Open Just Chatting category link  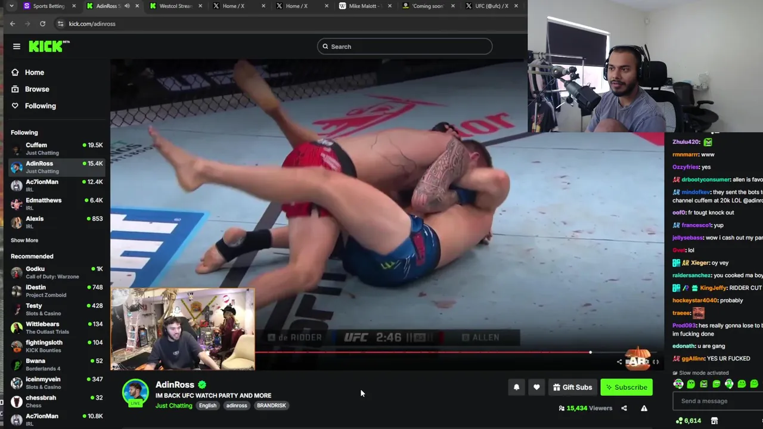(174, 406)
